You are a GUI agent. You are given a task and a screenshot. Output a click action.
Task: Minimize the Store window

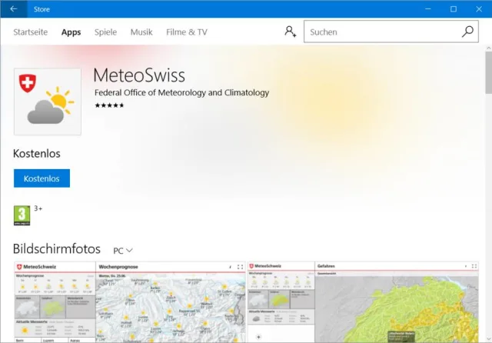[427, 8]
